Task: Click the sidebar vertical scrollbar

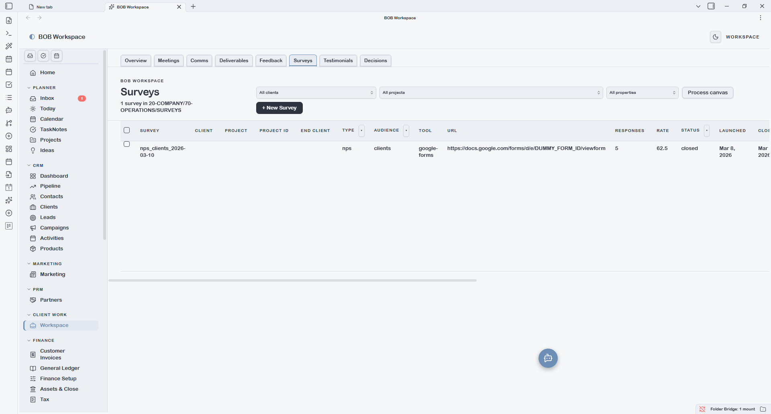Action: 104,145
